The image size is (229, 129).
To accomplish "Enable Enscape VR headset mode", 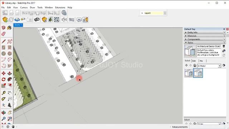I will (37, 19).
